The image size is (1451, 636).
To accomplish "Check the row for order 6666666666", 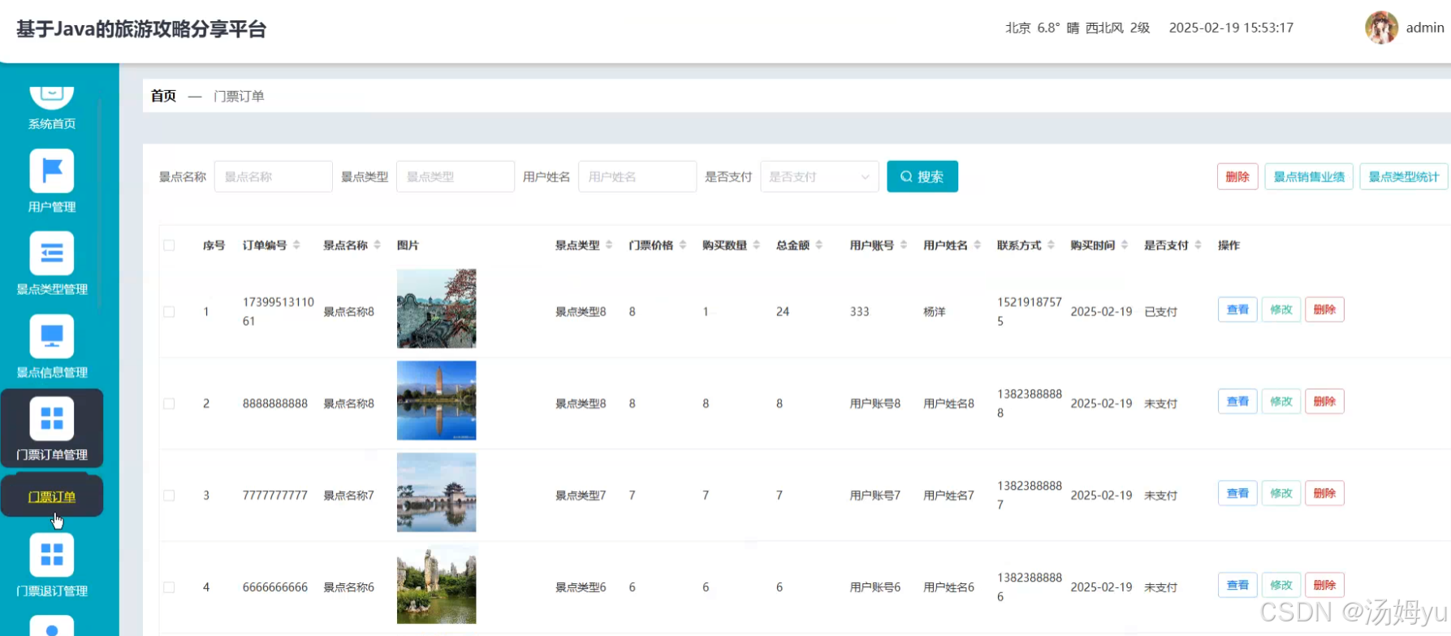I will (x=169, y=587).
